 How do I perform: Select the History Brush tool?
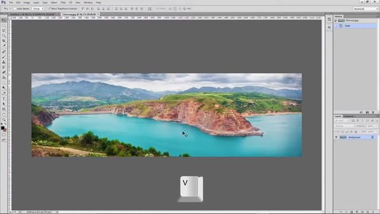4,67
